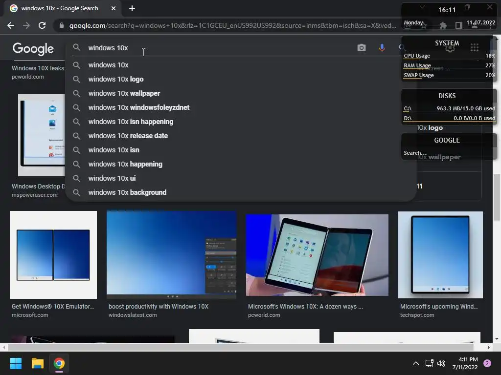The width and height of the screenshot is (501, 375).
Task: Open 'Microsoft's upcoming Wind...' techspot thumbnail
Action: point(440,255)
